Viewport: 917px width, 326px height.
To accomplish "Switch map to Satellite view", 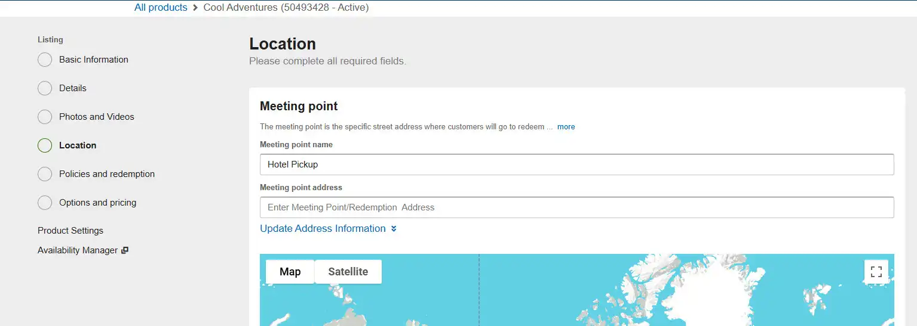I will 348,272.
